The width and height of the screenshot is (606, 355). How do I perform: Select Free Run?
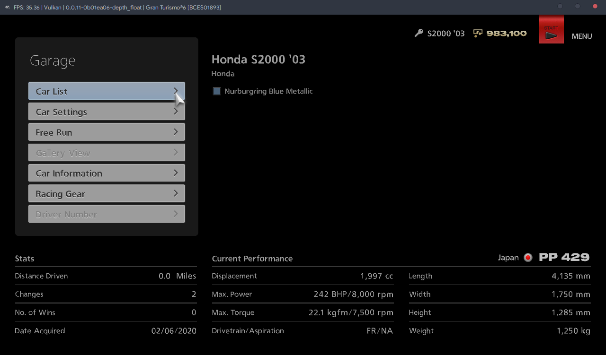coord(107,132)
